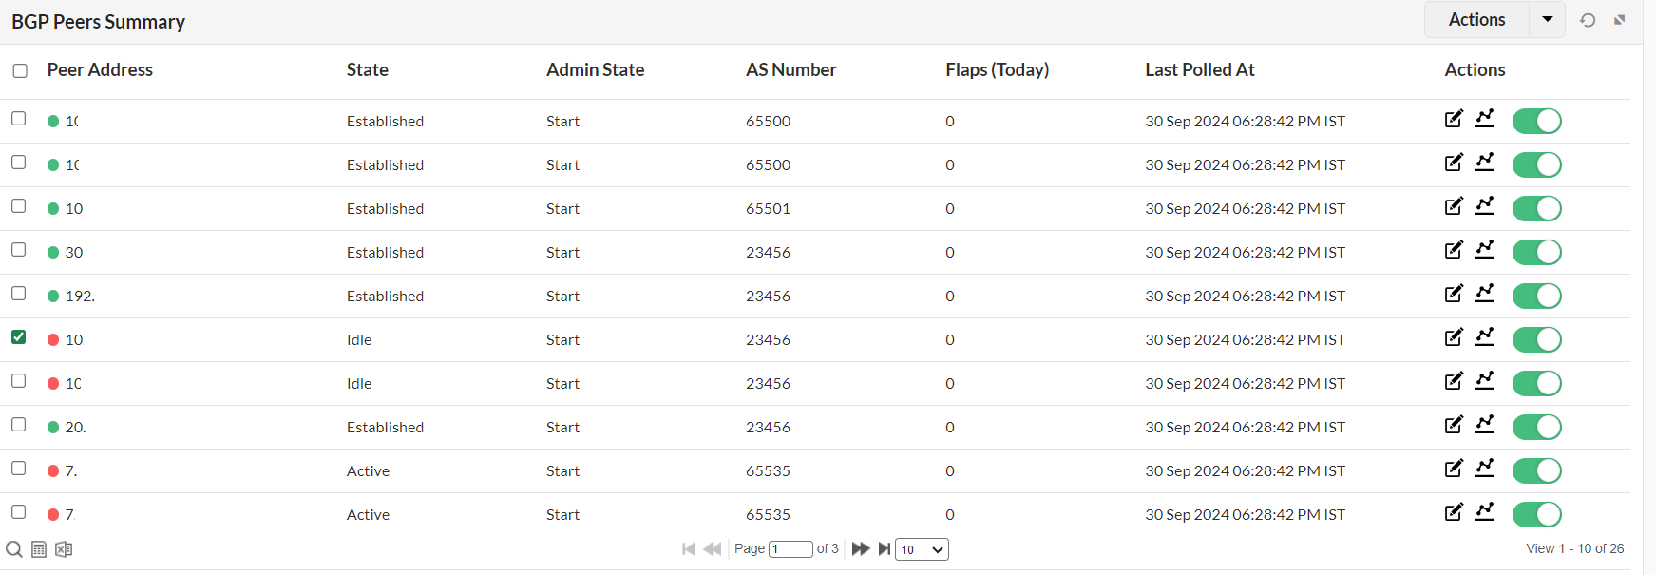Image resolution: width=1656 pixels, height=575 pixels.
Task: Jump to the last page of peers
Action: tap(885, 548)
